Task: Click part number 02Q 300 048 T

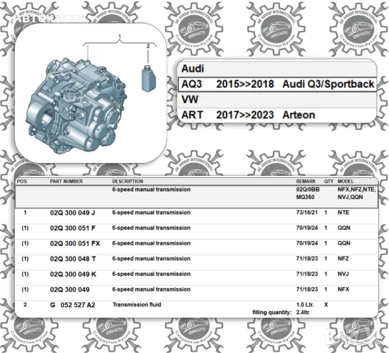Action: click(x=73, y=259)
